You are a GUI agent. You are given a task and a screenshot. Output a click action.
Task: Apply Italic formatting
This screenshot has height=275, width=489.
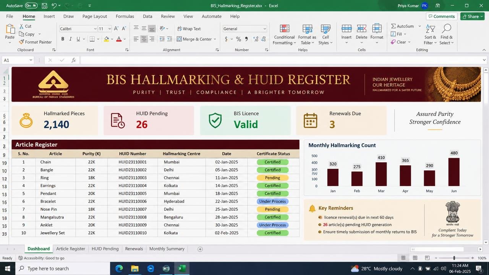point(70,39)
